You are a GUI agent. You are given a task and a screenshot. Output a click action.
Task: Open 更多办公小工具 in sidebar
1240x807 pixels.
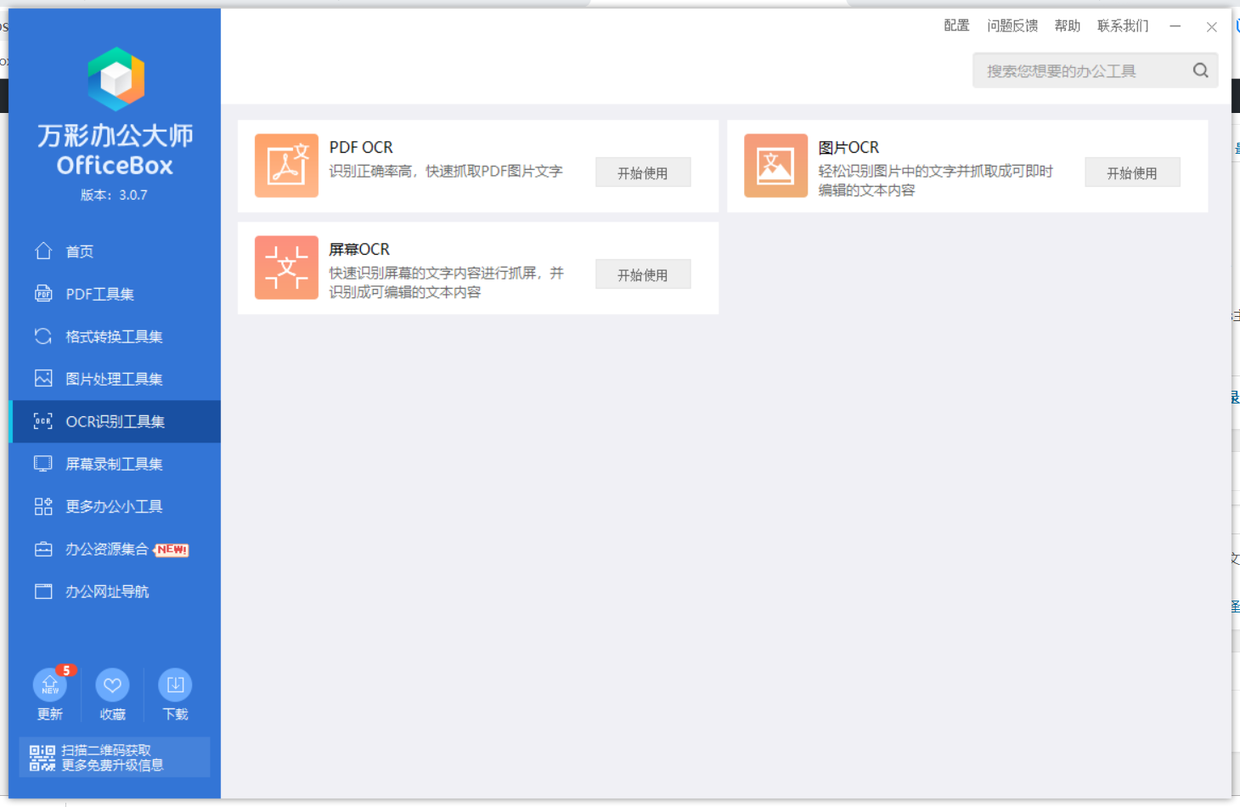(x=115, y=506)
